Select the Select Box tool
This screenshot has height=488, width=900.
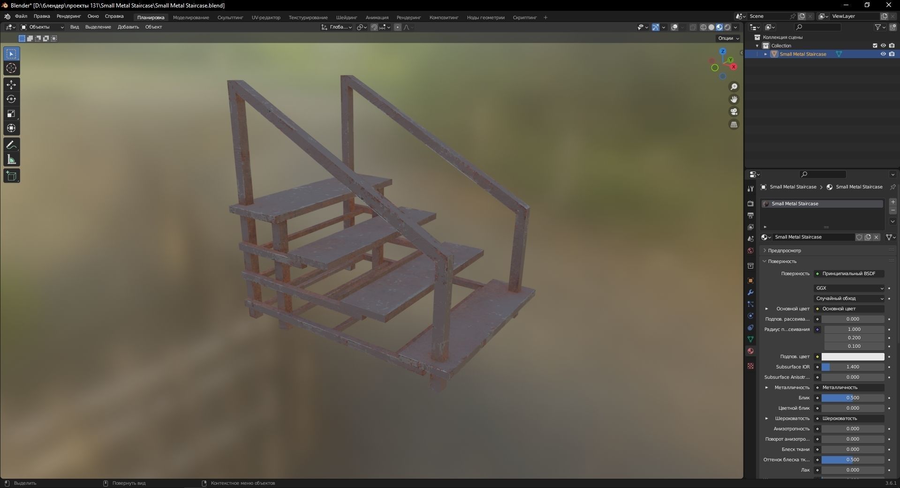point(11,54)
